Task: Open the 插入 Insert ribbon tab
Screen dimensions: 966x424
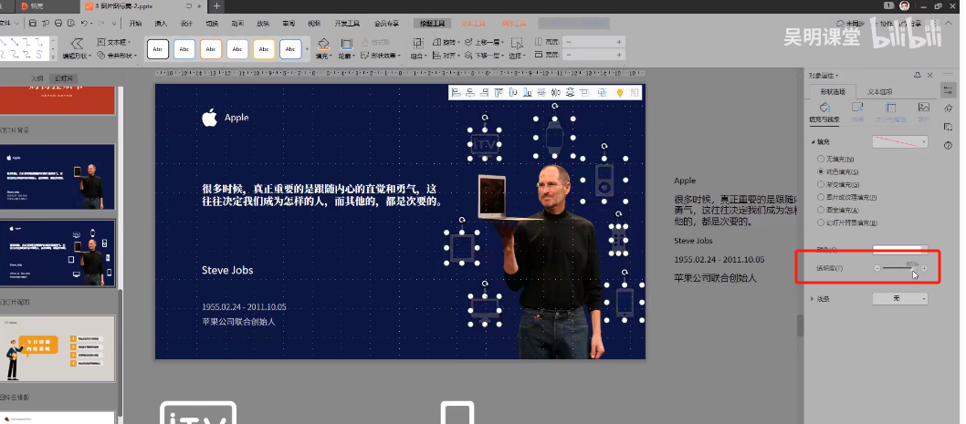Action: click(x=161, y=24)
